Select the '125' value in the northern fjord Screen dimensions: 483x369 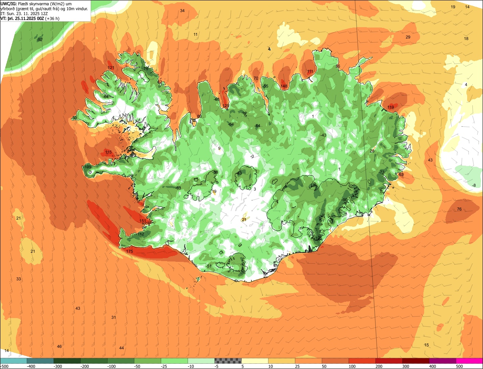coord(226,106)
